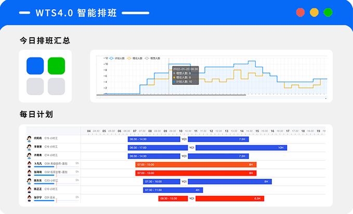Click the blue tile in summary grid
This screenshot has height=214, width=353.
35,66
